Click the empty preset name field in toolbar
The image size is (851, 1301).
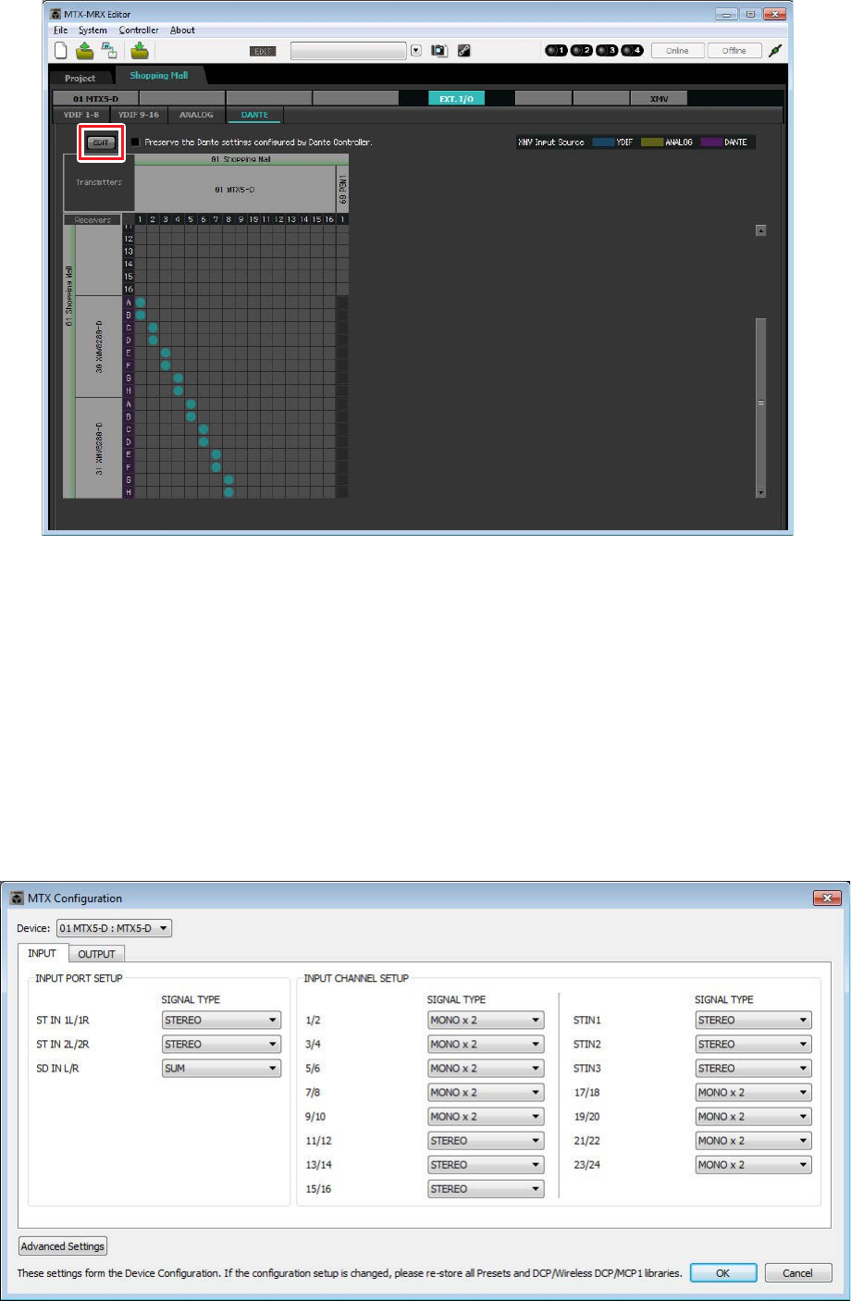[349, 51]
